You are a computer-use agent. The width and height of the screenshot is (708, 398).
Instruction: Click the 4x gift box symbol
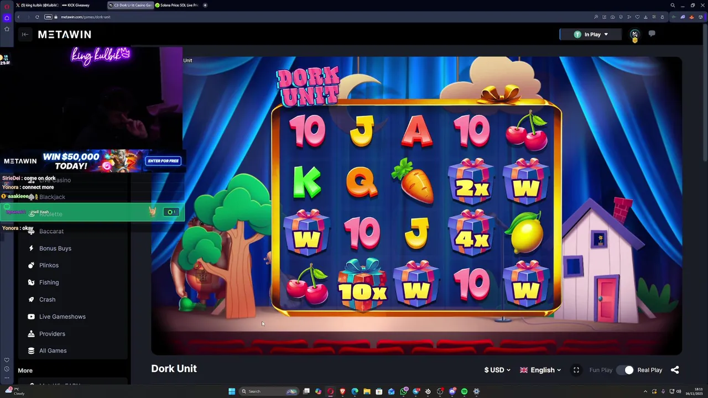(x=471, y=233)
